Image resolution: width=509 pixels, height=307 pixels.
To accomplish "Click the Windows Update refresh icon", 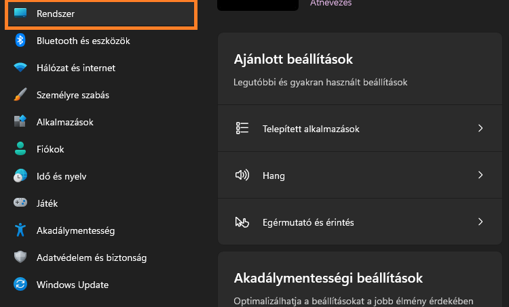I will pos(20,285).
